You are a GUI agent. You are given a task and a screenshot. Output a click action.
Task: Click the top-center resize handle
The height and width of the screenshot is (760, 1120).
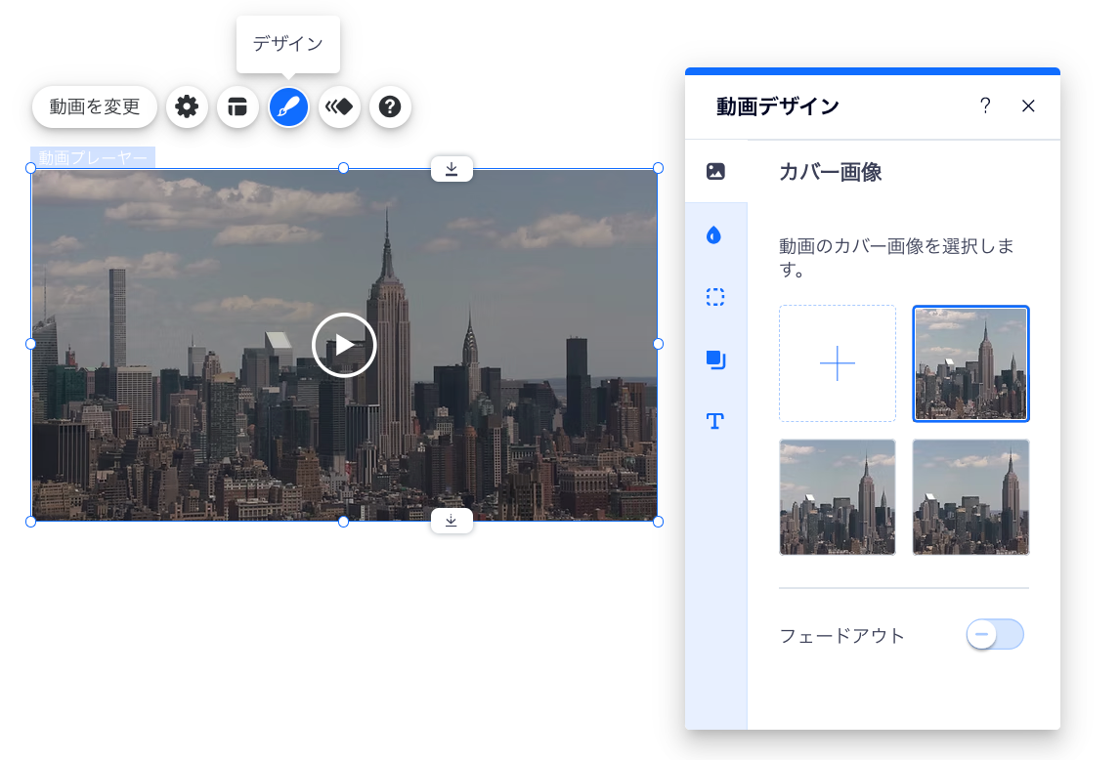pos(344,168)
